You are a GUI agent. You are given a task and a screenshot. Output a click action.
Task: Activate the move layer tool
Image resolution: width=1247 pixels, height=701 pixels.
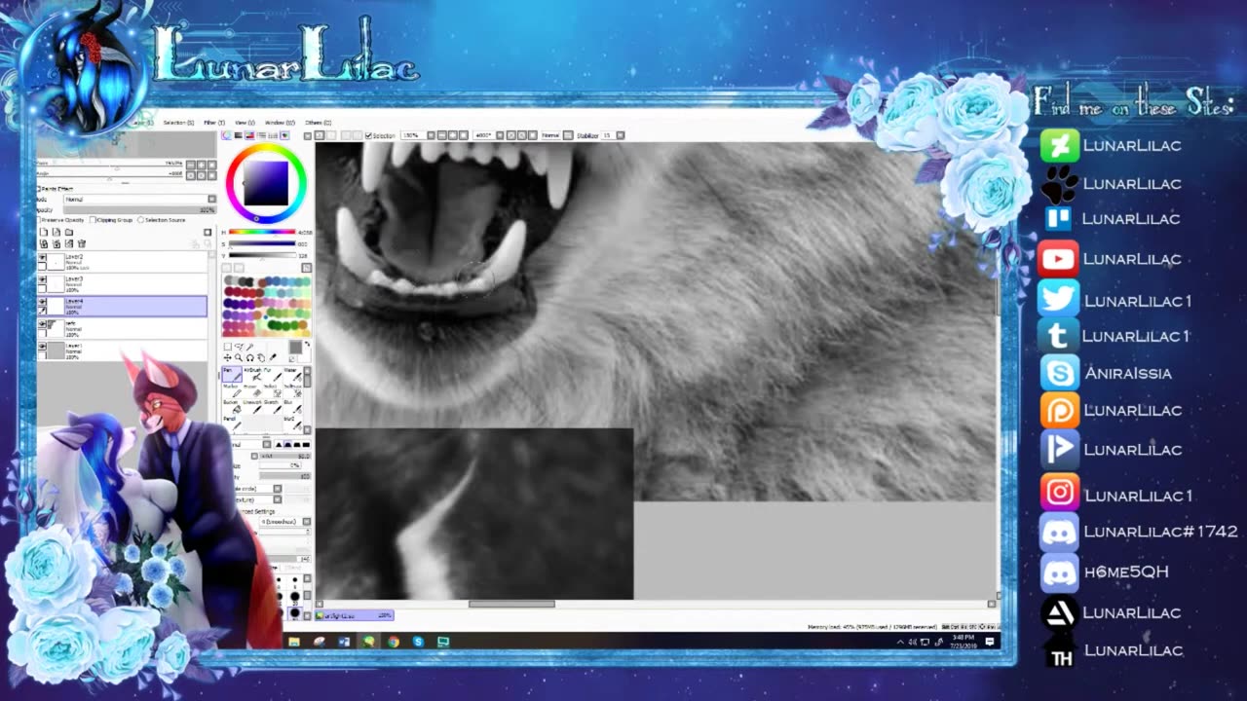(x=228, y=357)
